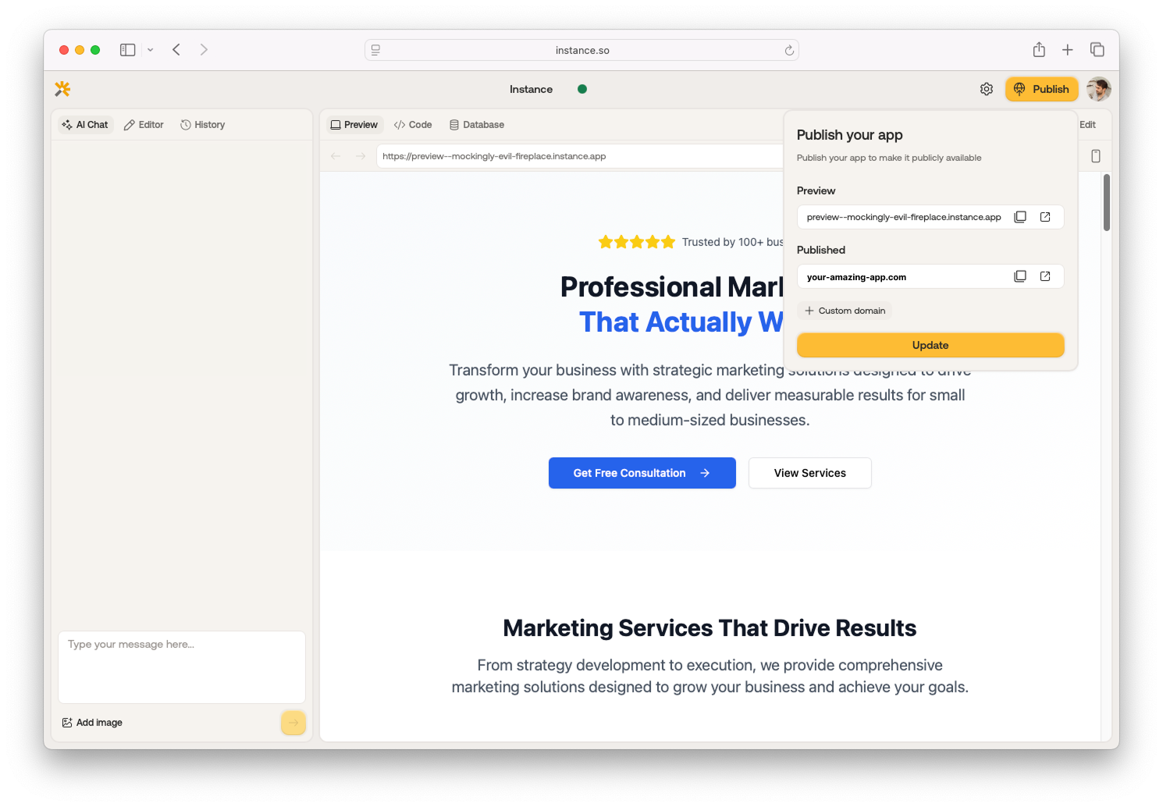The height and width of the screenshot is (807, 1163).
Task: Click the send message arrow button
Action: 293,723
